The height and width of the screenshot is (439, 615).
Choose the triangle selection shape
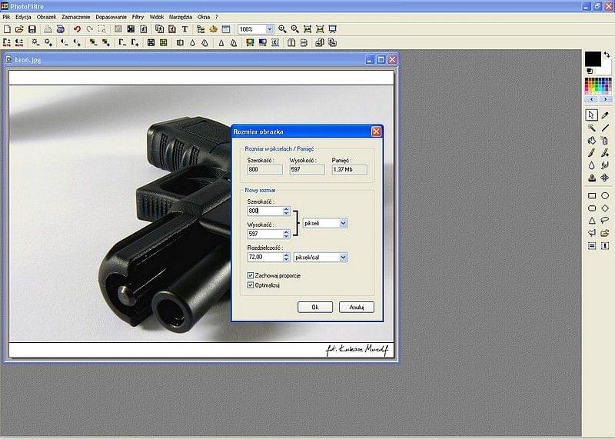pyautogui.click(x=592, y=221)
